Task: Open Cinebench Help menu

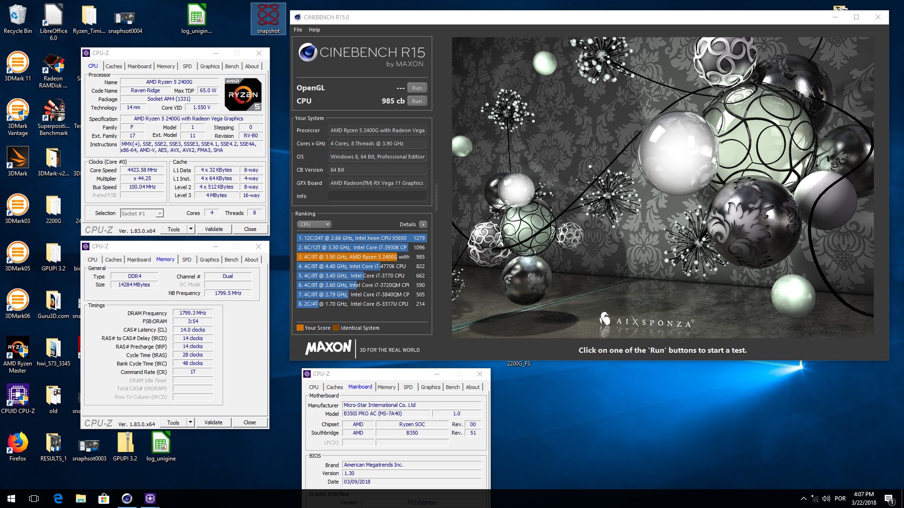Action: pos(314,30)
